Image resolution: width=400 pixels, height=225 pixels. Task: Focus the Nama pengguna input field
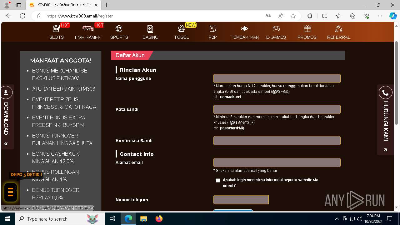(x=277, y=78)
